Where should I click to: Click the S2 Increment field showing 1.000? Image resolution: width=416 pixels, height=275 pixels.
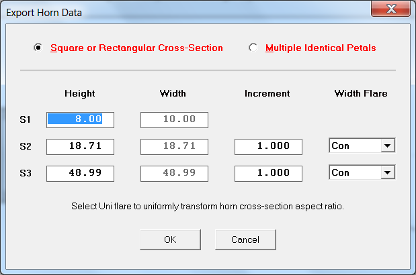(268, 147)
